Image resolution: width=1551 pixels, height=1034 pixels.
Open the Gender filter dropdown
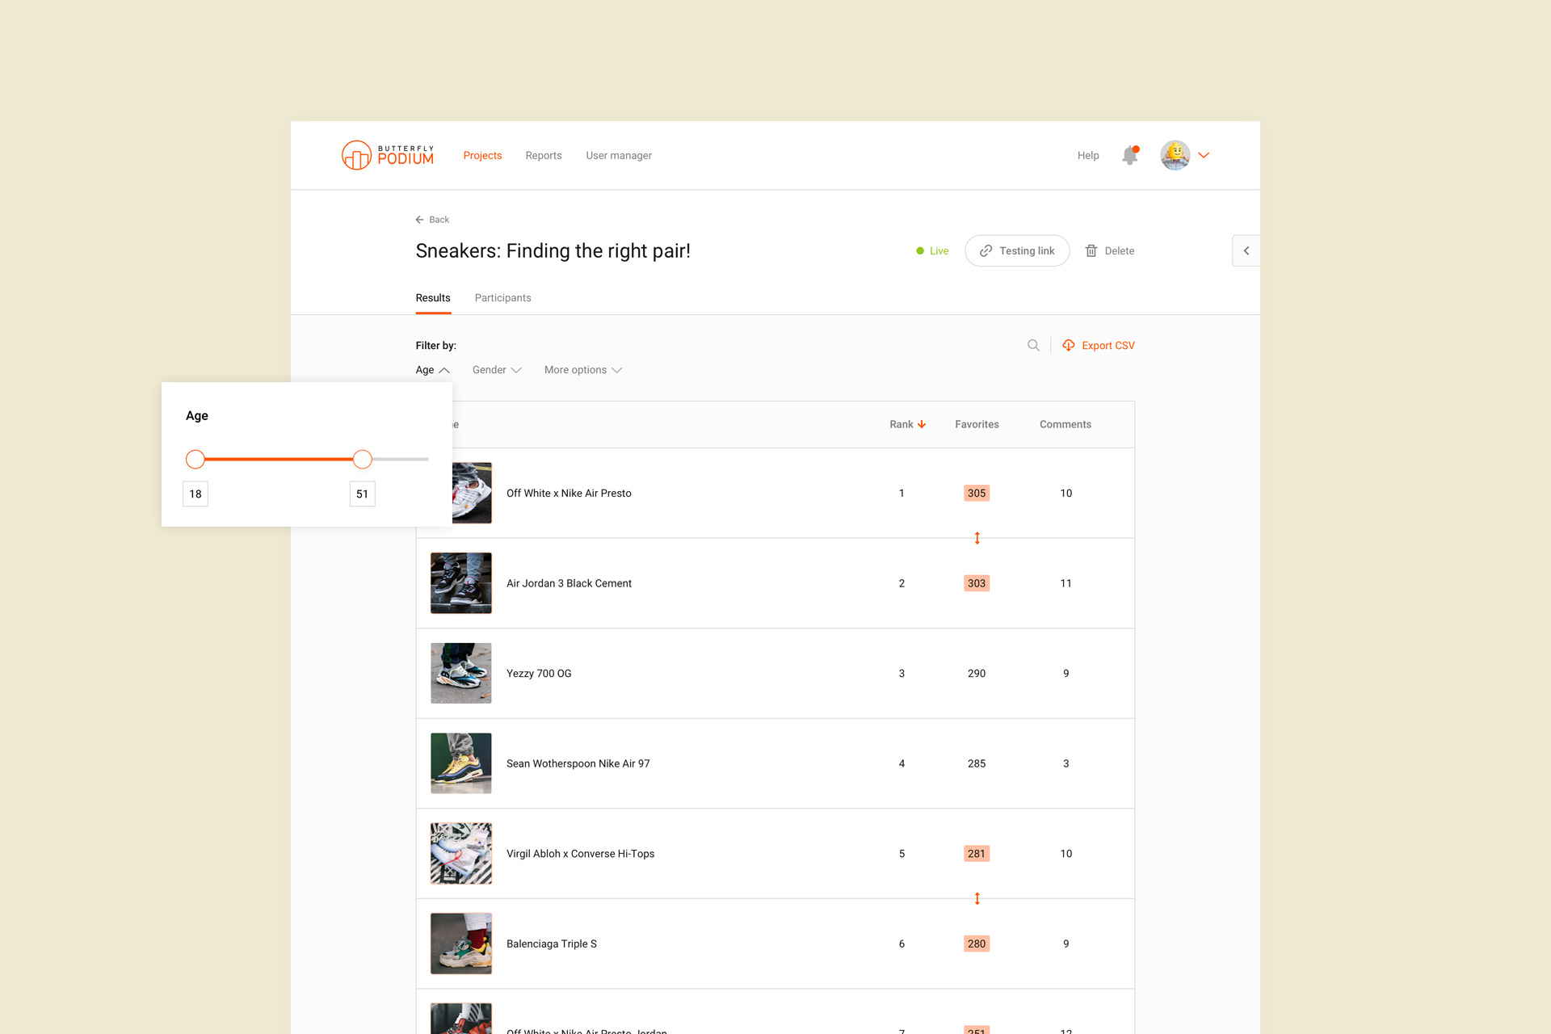click(497, 370)
